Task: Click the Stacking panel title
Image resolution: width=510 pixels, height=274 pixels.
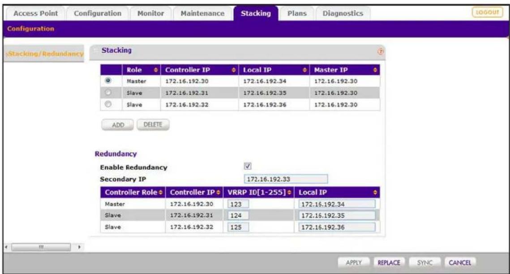Action: [116, 51]
